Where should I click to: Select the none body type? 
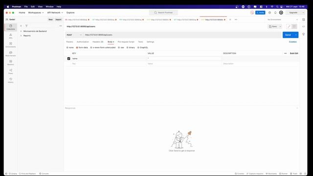tap(70, 47)
